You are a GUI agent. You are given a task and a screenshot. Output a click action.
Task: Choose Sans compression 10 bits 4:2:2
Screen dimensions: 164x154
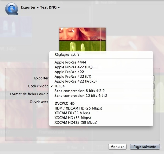(101, 96)
